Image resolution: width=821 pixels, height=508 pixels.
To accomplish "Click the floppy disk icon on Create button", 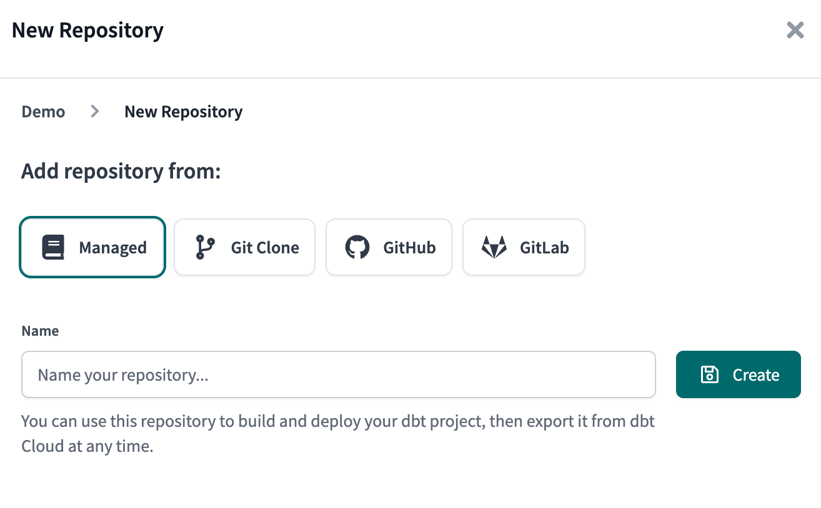I will point(709,374).
